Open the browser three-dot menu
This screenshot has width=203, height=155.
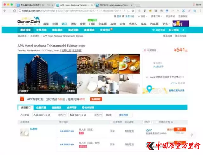click(x=200, y=11)
